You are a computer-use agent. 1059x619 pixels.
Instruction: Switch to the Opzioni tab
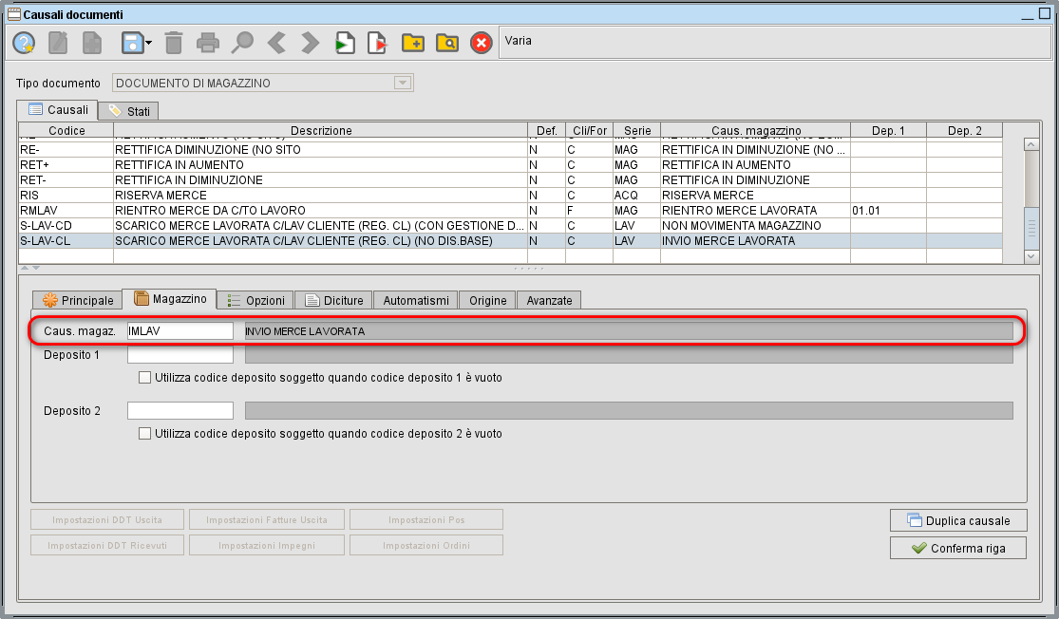(256, 300)
